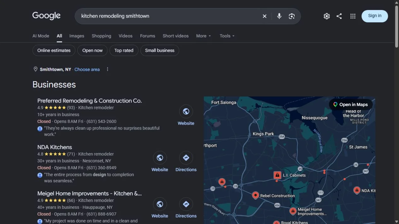Select the L.I. Cabinets map pin
Screen dimensions: 399x224
277,175
